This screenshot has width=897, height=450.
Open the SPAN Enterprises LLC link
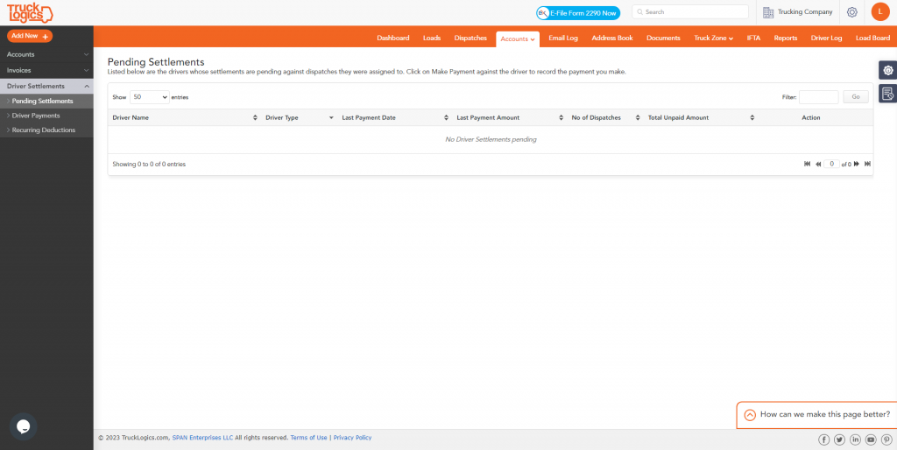tap(202, 438)
